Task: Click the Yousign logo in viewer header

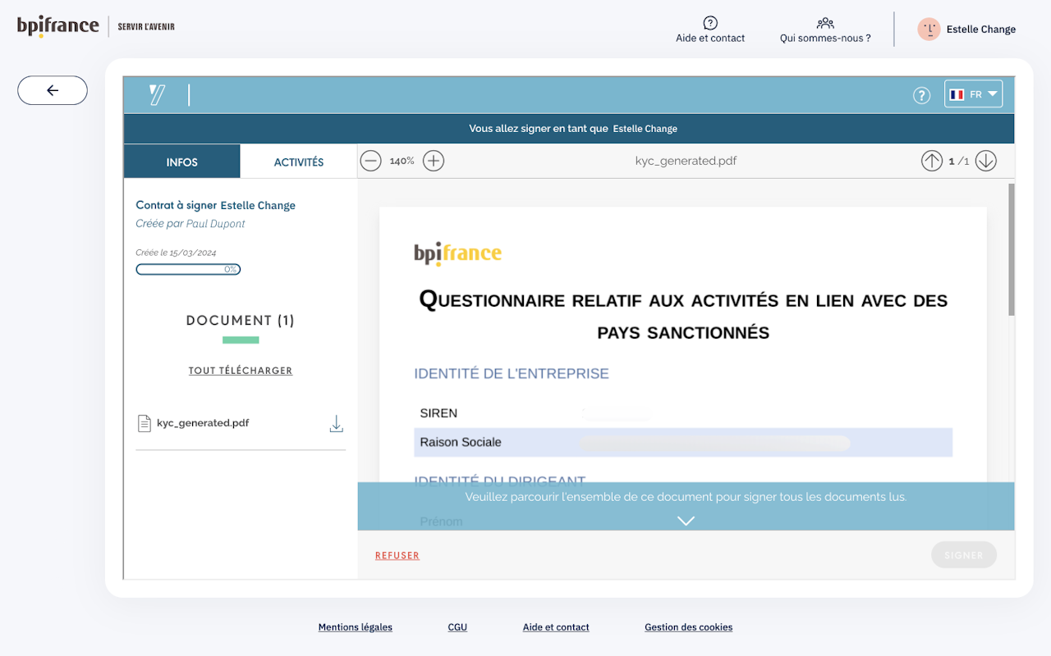Action: coord(158,95)
